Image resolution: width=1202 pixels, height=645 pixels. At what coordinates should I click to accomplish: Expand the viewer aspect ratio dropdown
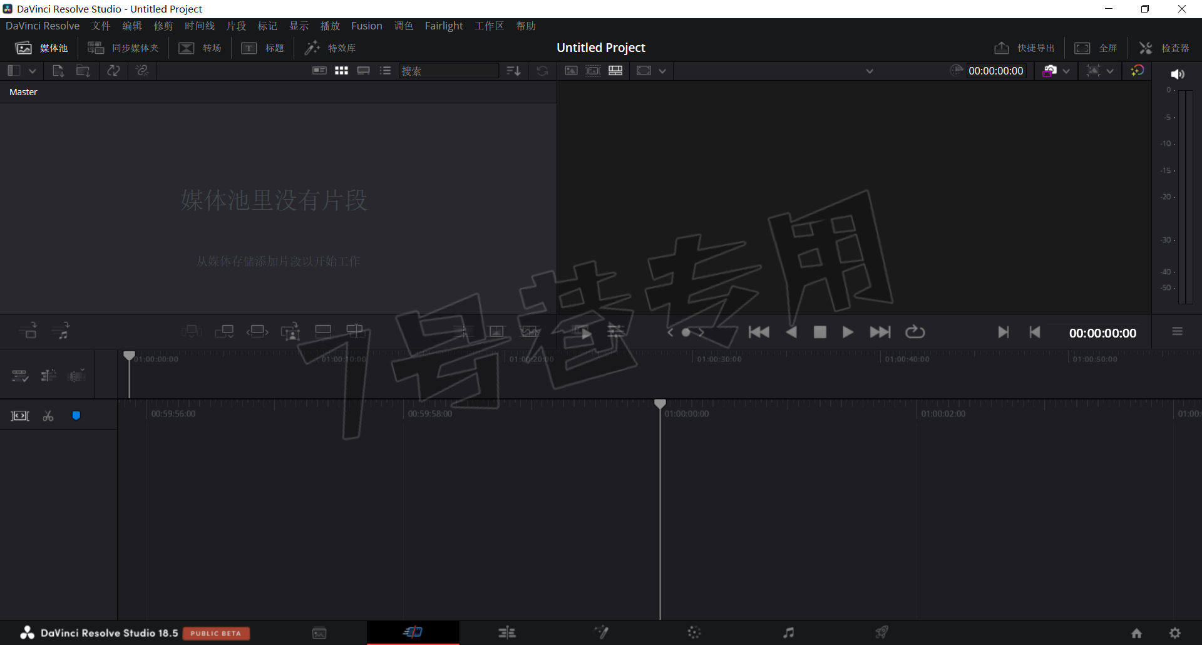[662, 71]
